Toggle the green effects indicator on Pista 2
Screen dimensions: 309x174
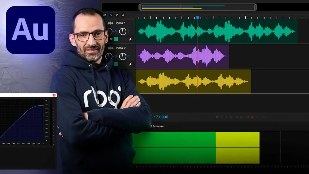point(116,64)
